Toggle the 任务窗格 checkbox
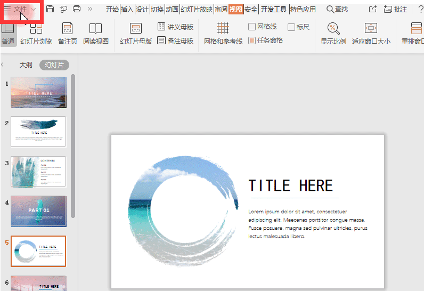This screenshot has width=424, height=291. [x=252, y=41]
